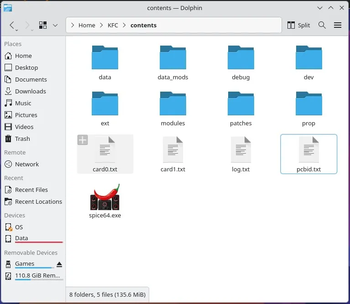Open Recent Files in sidebar

pyautogui.click(x=31, y=190)
